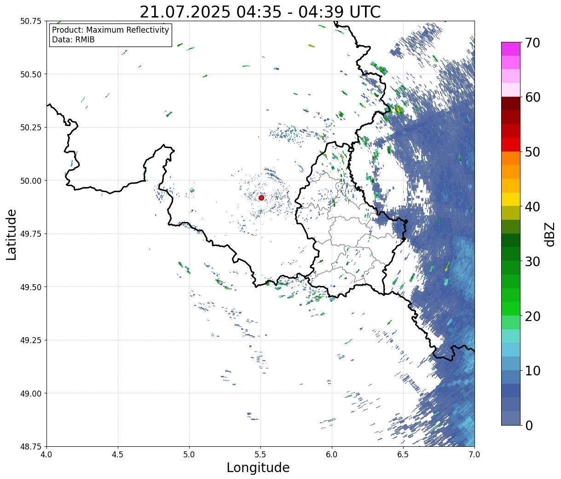The height and width of the screenshot is (479, 561).
Task: Click the longitude tick label 4.0
Action: [46, 455]
